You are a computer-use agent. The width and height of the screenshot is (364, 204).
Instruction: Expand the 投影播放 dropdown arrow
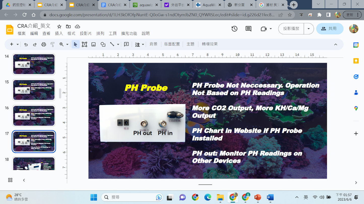pyautogui.click(x=309, y=29)
